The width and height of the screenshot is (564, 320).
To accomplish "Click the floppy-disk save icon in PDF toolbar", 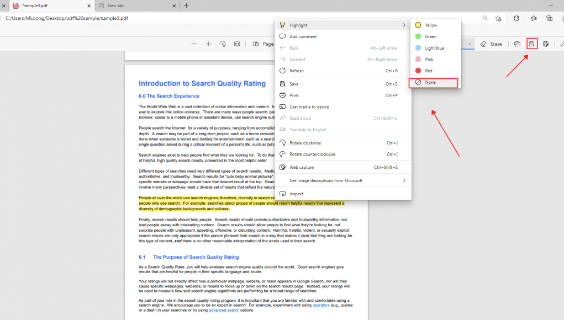I will pos(531,44).
